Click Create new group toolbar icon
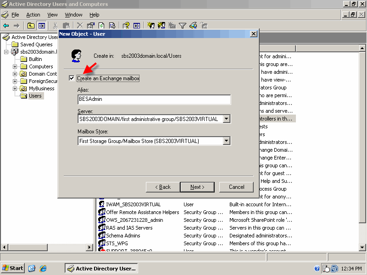This screenshot has height=275, width=367. (161, 25)
